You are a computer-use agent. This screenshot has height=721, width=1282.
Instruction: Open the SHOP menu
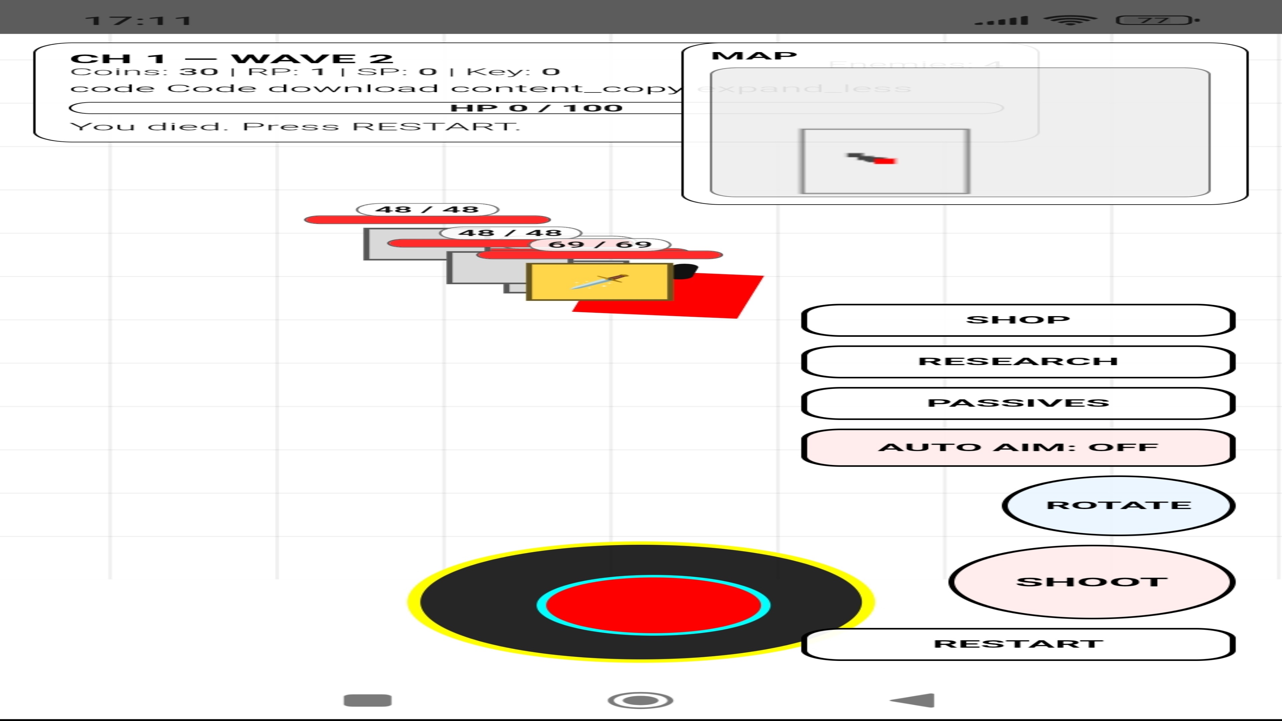(x=1018, y=320)
